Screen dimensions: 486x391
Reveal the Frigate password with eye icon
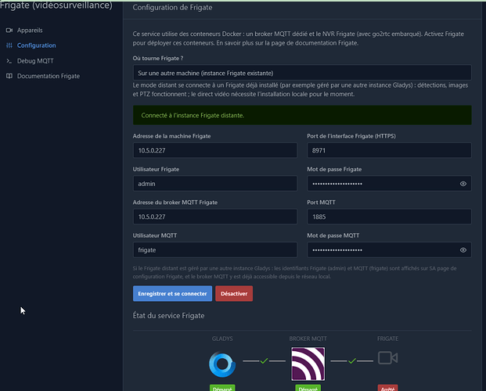coord(463,184)
